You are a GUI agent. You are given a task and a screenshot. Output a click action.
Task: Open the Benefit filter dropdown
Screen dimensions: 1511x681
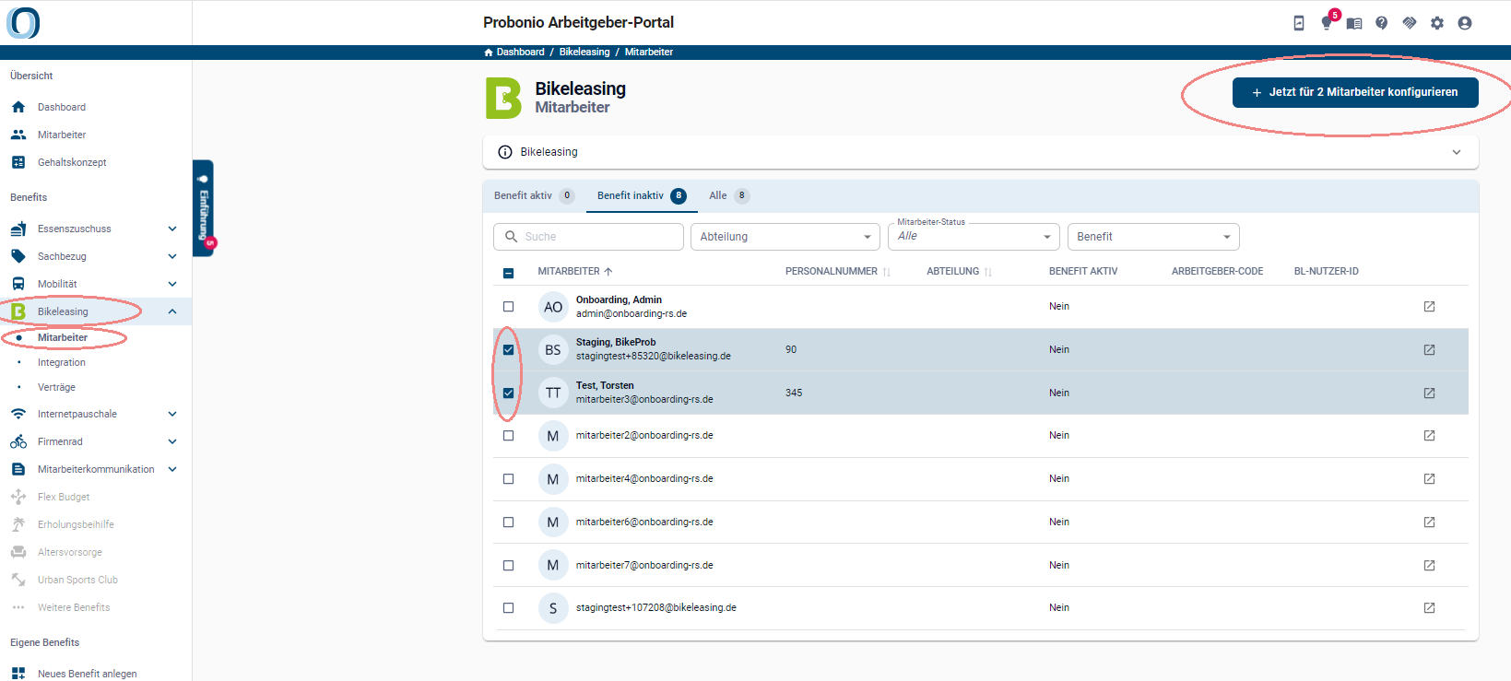coord(1153,237)
